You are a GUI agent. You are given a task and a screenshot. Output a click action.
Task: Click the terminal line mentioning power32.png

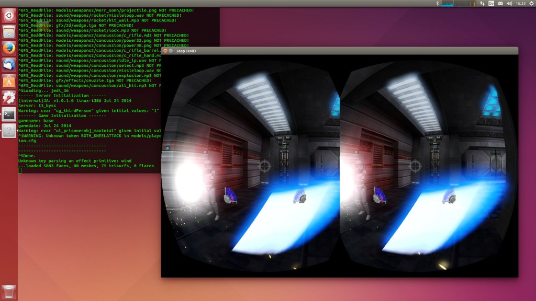click(104, 40)
